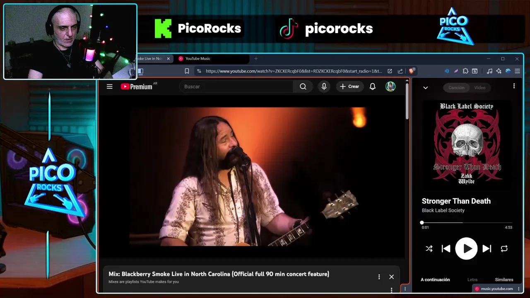Open the Black Label Society artist link
The width and height of the screenshot is (530, 298).
click(x=443, y=210)
